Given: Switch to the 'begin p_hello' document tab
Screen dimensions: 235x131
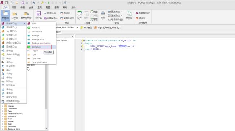Looking at the screenshot, I should (107, 28).
